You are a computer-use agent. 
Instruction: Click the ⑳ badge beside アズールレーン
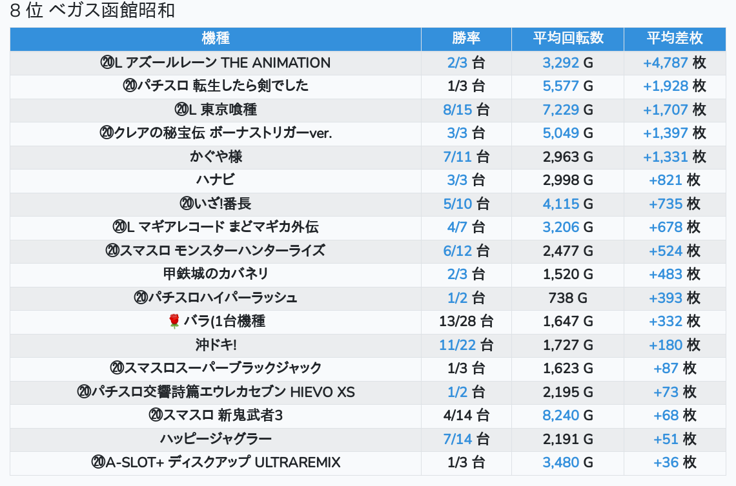pyautogui.click(x=107, y=63)
